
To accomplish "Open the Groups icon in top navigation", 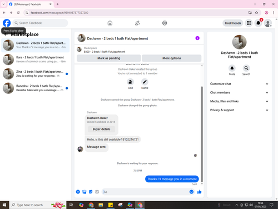I will click(x=165, y=23).
